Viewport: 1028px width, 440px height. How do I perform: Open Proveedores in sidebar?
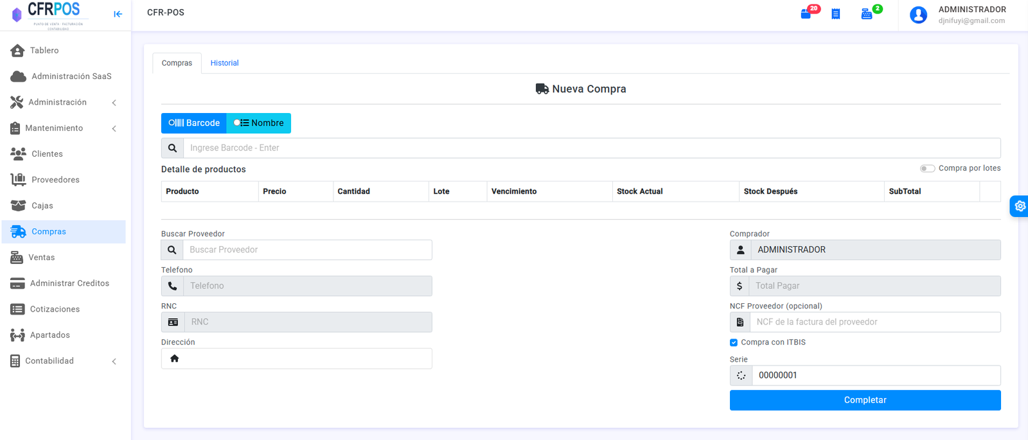[x=64, y=180]
